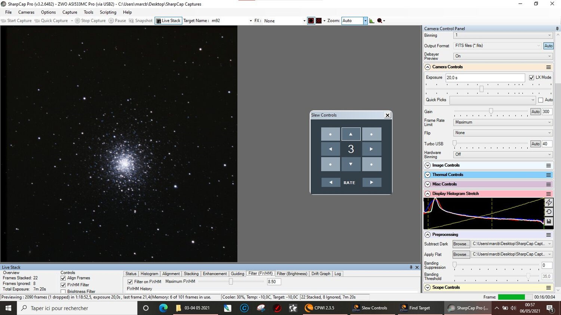Click the red reticule overlay icon
This screenshot has width=561, height=315.
tap(311, 21)
